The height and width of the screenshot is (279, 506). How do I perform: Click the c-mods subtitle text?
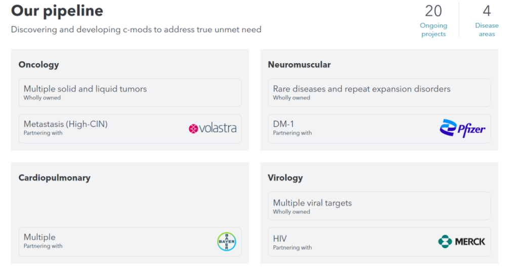(x=136, y=30)
